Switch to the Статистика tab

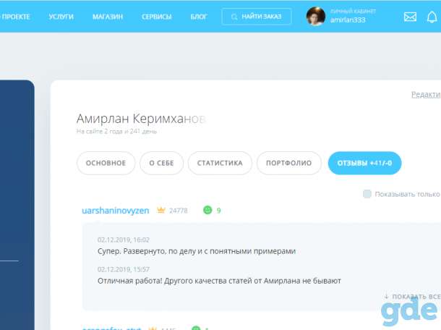(x=220, y=163)
